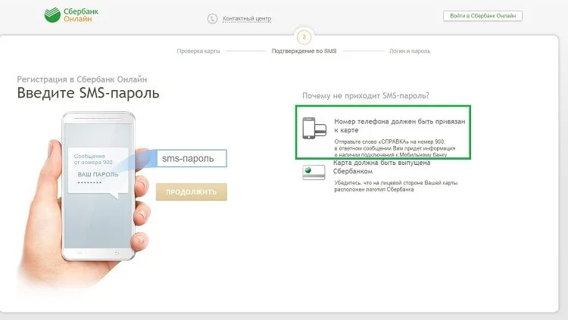568x320 pixels.
Task: Click the phone-with-card icon
Action: (x=314, y=128)
